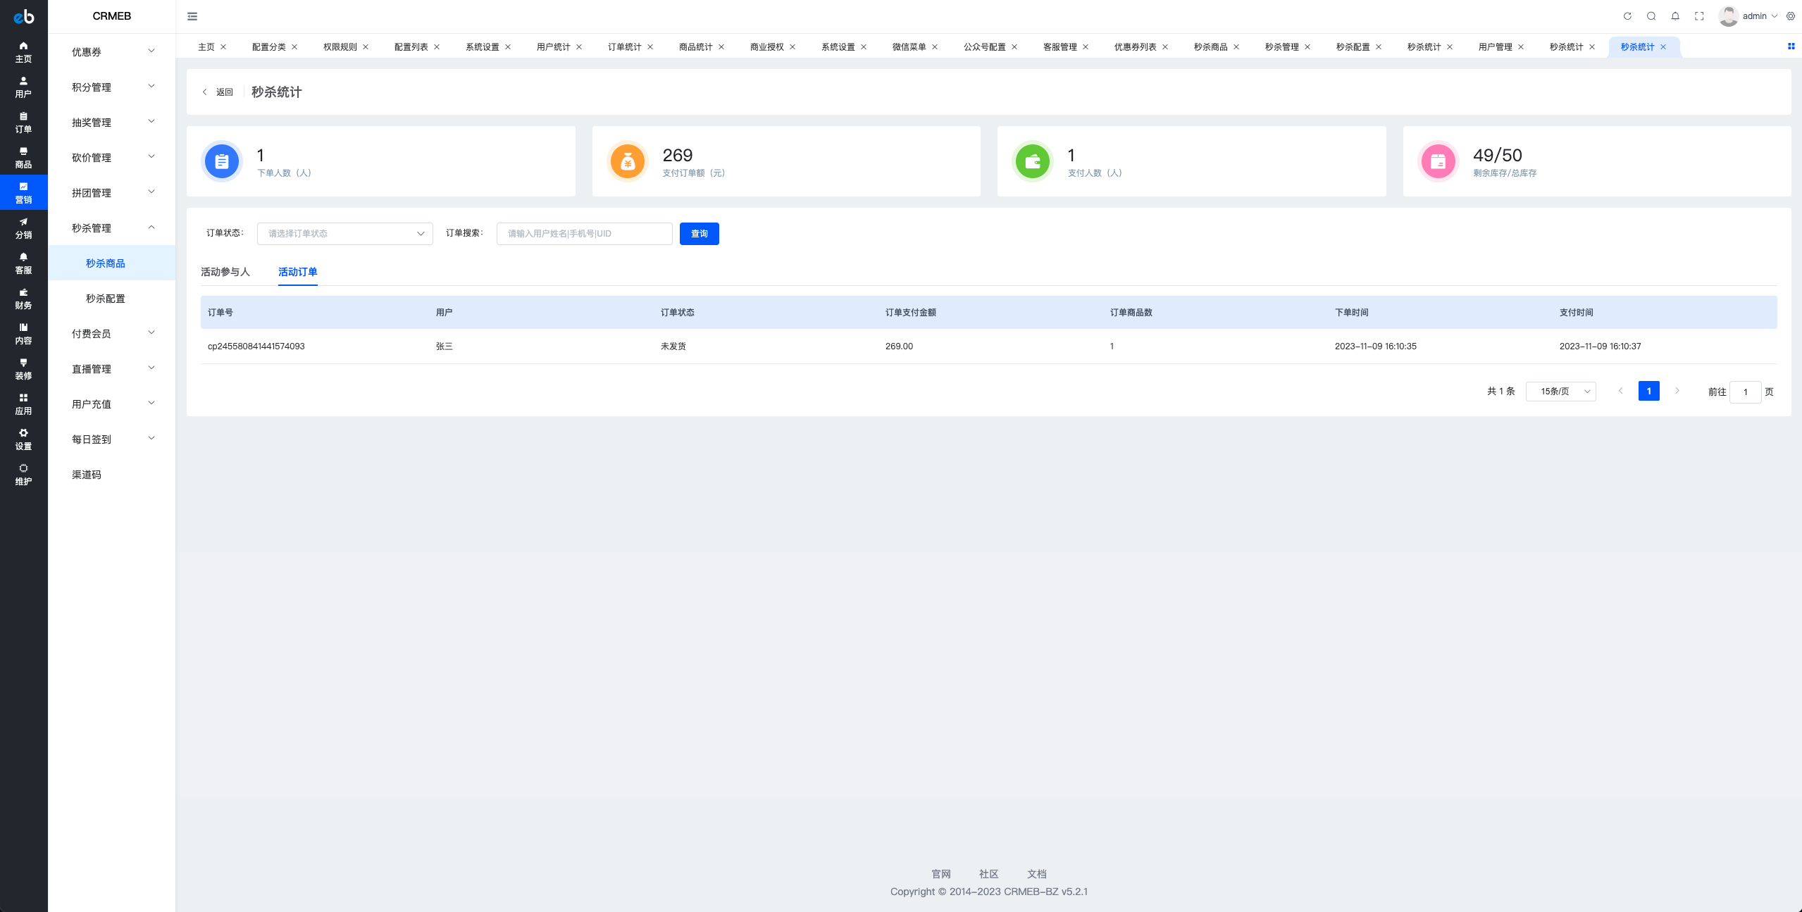Focus the 订单搜索 input field
Image resolution: width=1802 pixels, height=912 pixels.
pos(584,234)
